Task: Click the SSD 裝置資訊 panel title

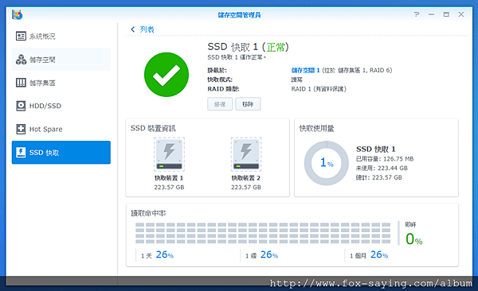Action: tap(153, 128)
